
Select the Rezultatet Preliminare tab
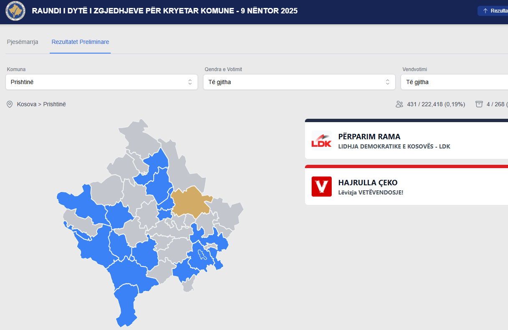(80, 42)
